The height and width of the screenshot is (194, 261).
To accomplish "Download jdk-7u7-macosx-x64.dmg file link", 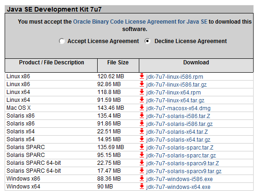I will tap(178, 108).
